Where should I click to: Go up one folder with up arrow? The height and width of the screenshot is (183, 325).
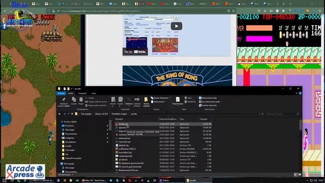pos(72,114)
